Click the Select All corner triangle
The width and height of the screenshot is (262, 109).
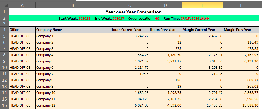pyautogui.click(x=4, y=5)
